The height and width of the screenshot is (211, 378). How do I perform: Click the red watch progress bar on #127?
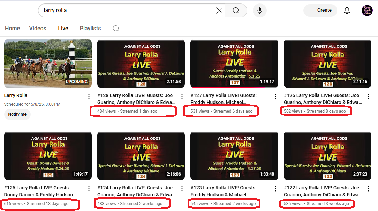pyautogui.click(x=228, y=87)
